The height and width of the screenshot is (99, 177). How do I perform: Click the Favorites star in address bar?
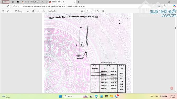[153, 6]
